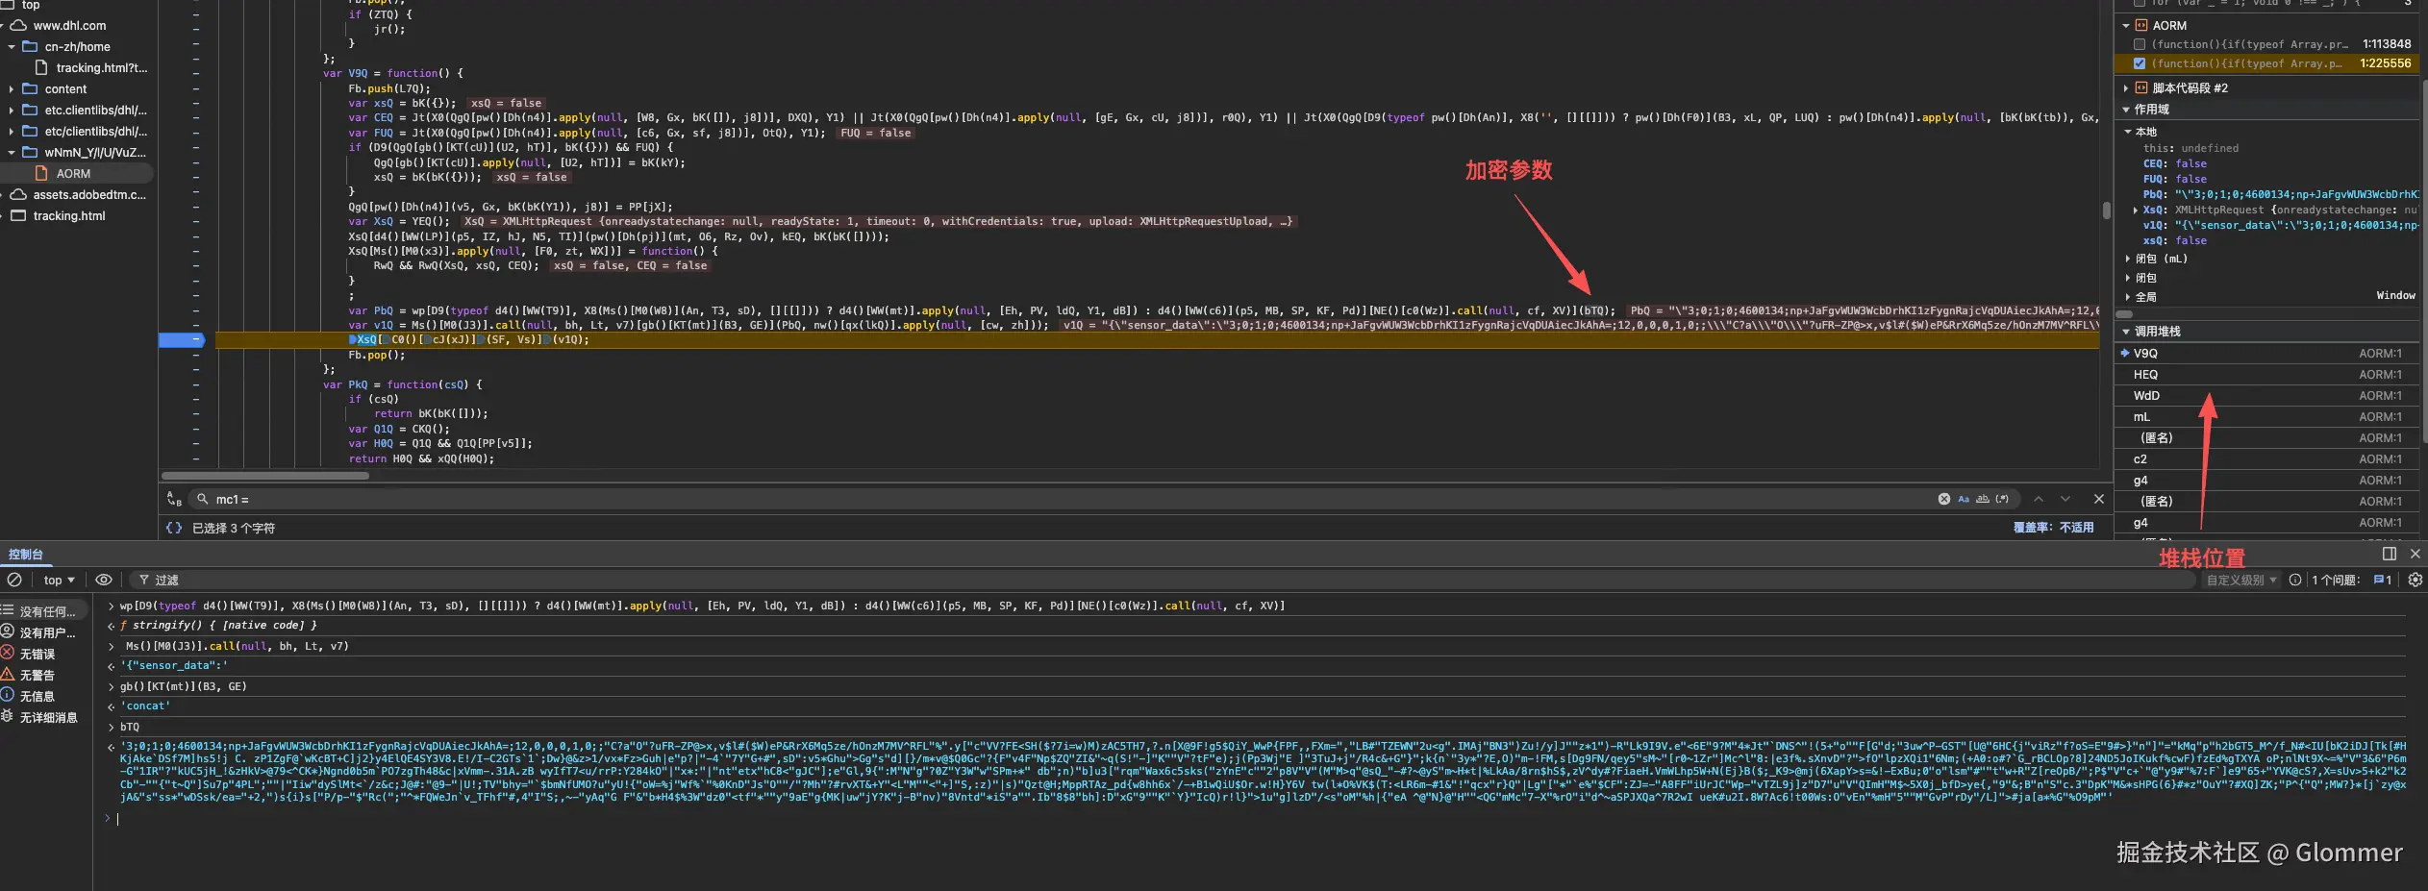Click the content folder icon

(30, 88)
